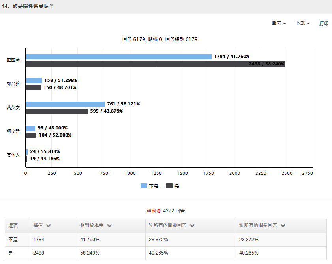Viewport: 332px width, 264px height.
Task: Click the response summary 回答 6179 text
Action: click(x=133, y=39)
